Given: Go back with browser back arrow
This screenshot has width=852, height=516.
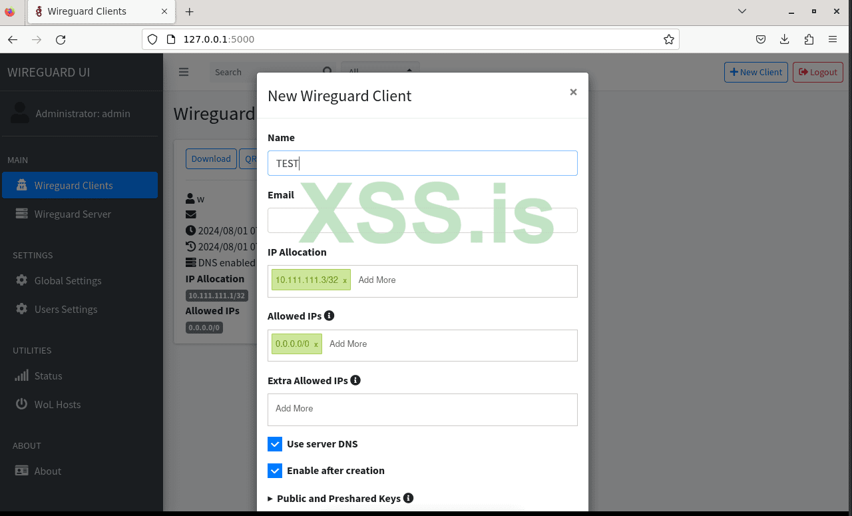Looking at the screenshot, I should point(13,39).
